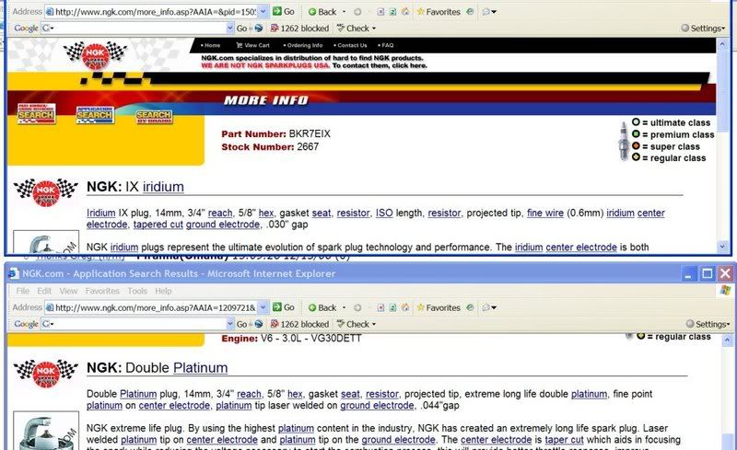Open Tools menu in Application Search Results window
Screen dimensions: 737x450
pyautogui.click(x=137, y=291)
